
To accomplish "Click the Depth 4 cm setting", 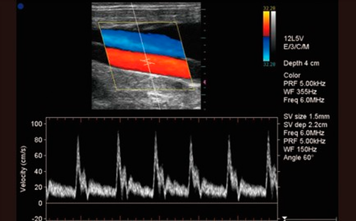I will click(301, 63).
